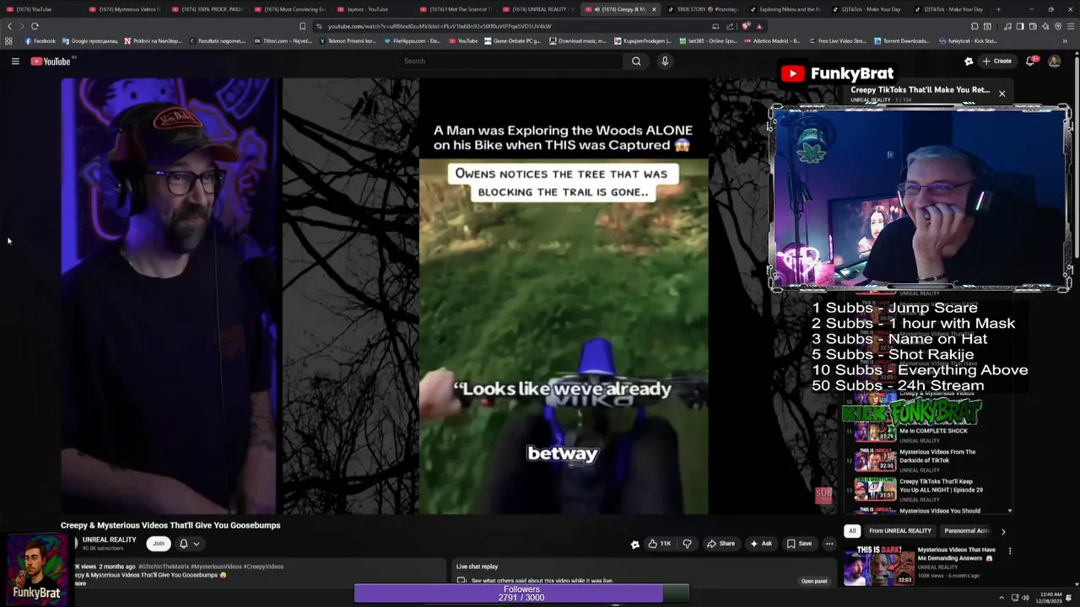Click the Create button
The image size is (1080, 607).
point(996,61)
